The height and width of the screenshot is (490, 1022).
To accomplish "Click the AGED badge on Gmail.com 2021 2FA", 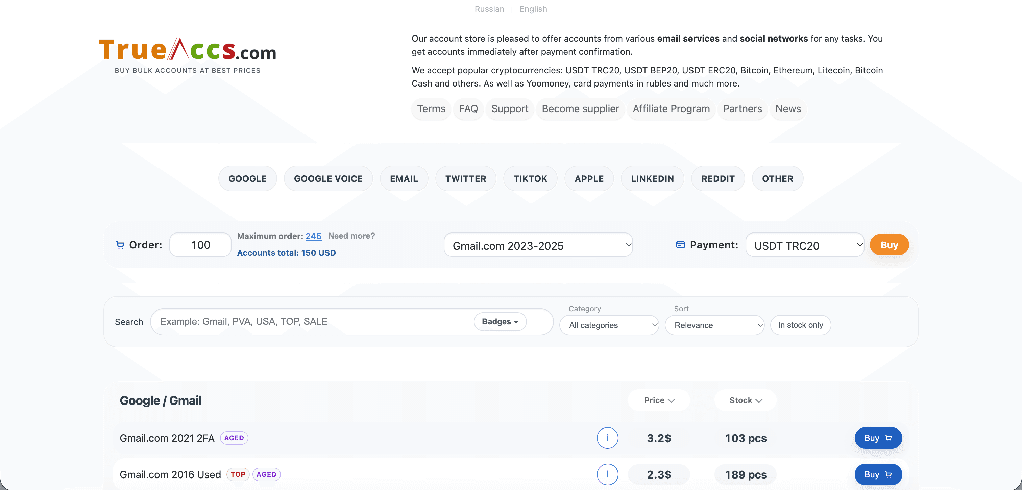I will coord(234,438).
